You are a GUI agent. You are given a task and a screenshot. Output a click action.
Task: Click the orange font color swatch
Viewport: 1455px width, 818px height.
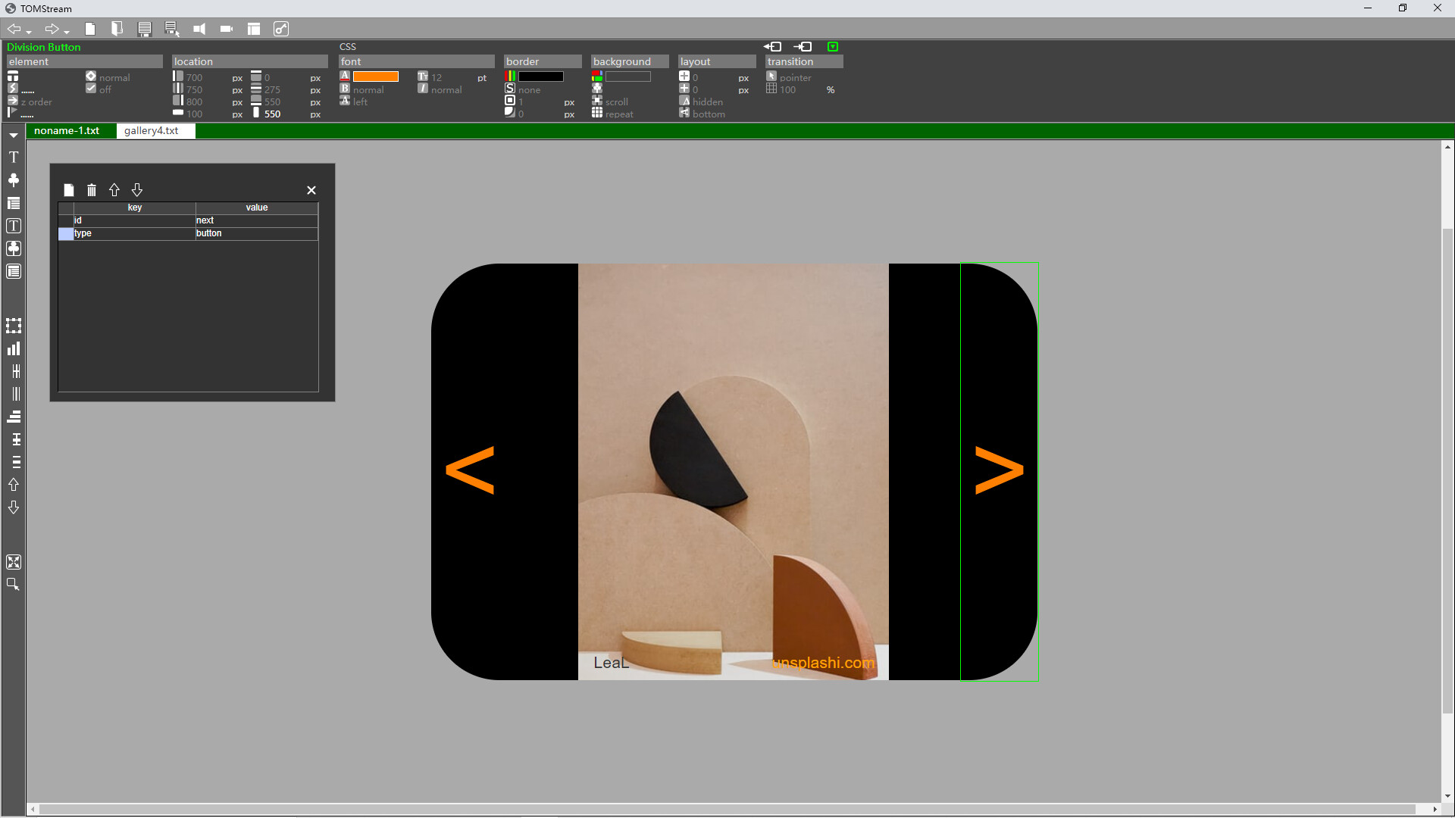(x=375, y=76)
